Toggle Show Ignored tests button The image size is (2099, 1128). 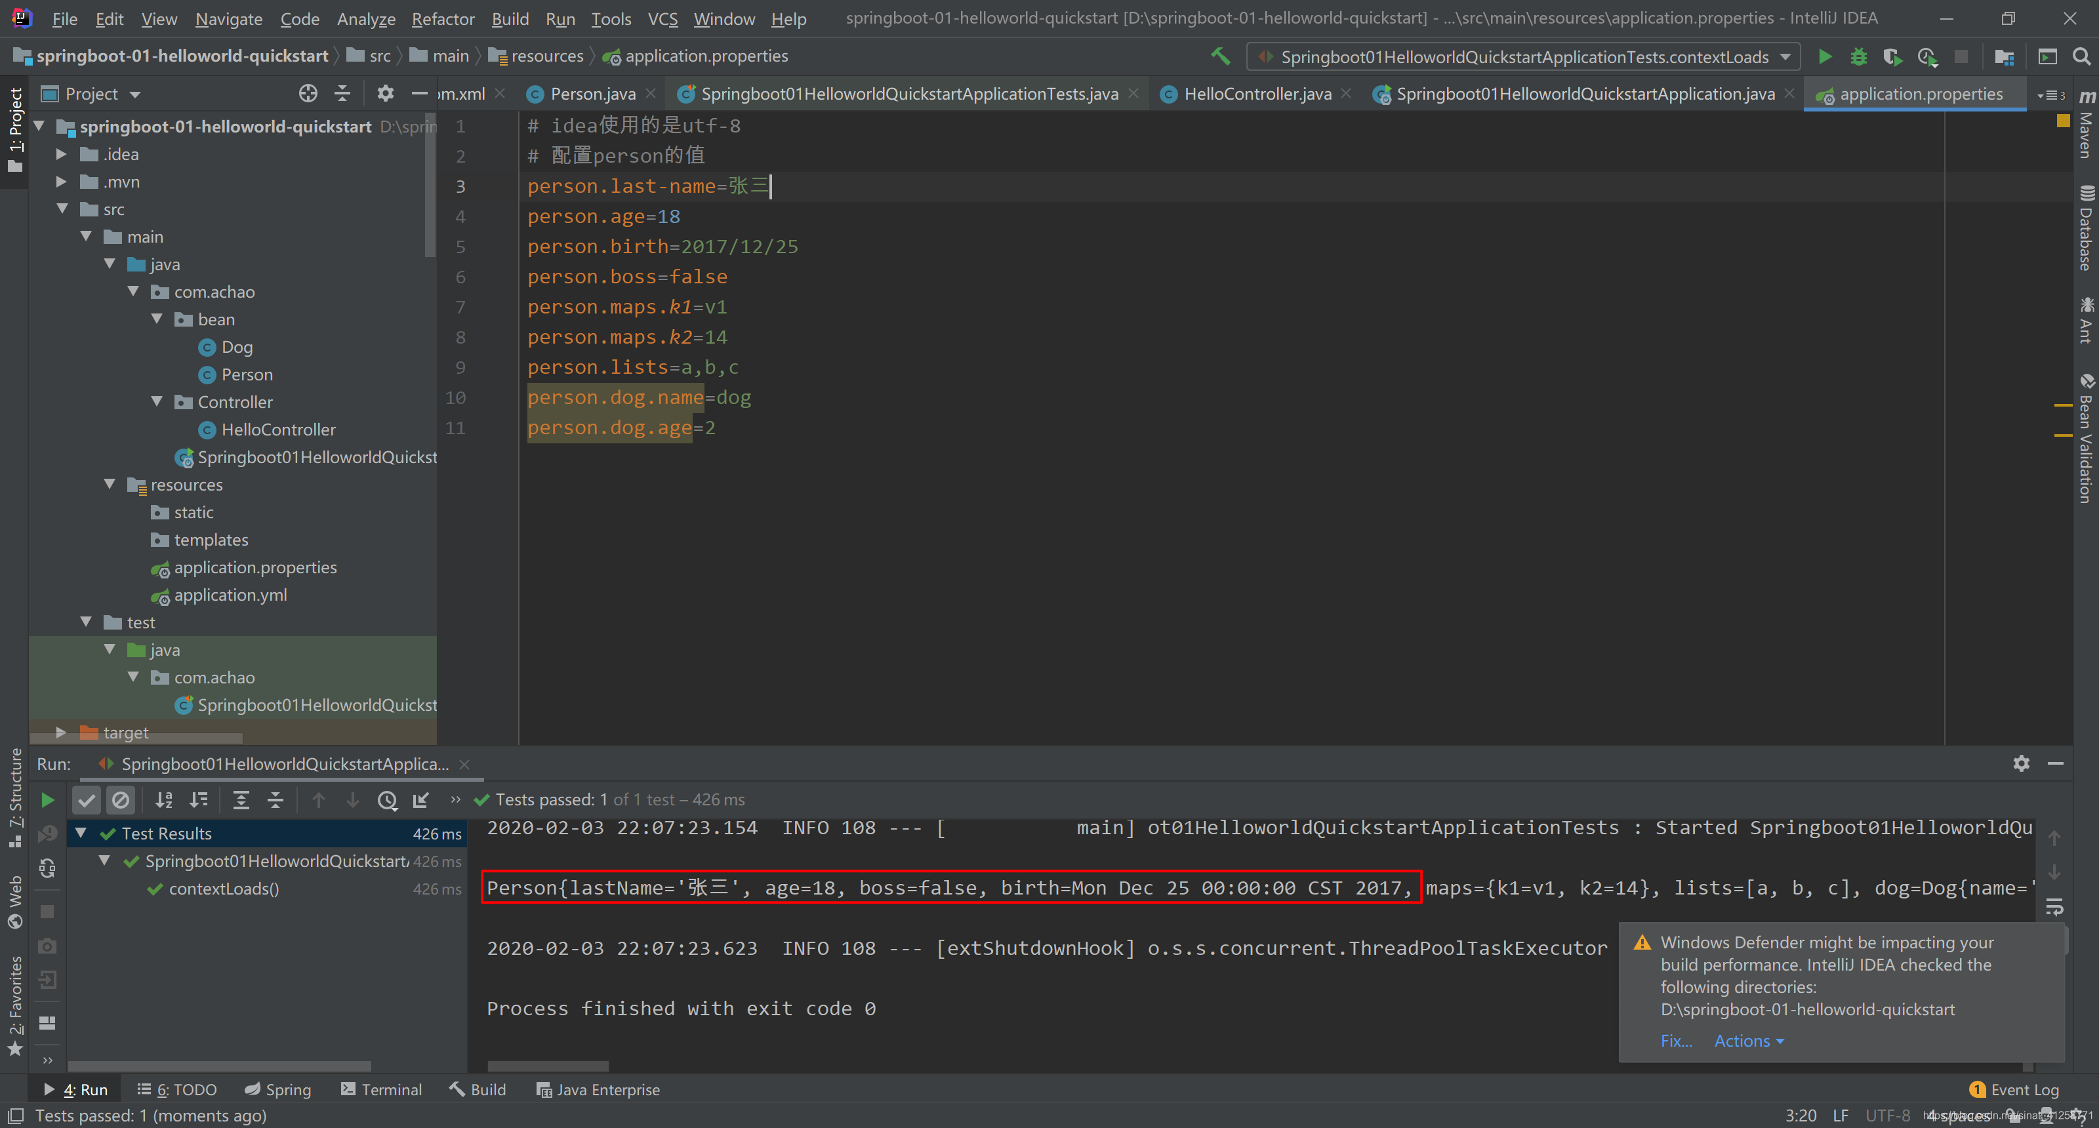(x=121, y=800)
